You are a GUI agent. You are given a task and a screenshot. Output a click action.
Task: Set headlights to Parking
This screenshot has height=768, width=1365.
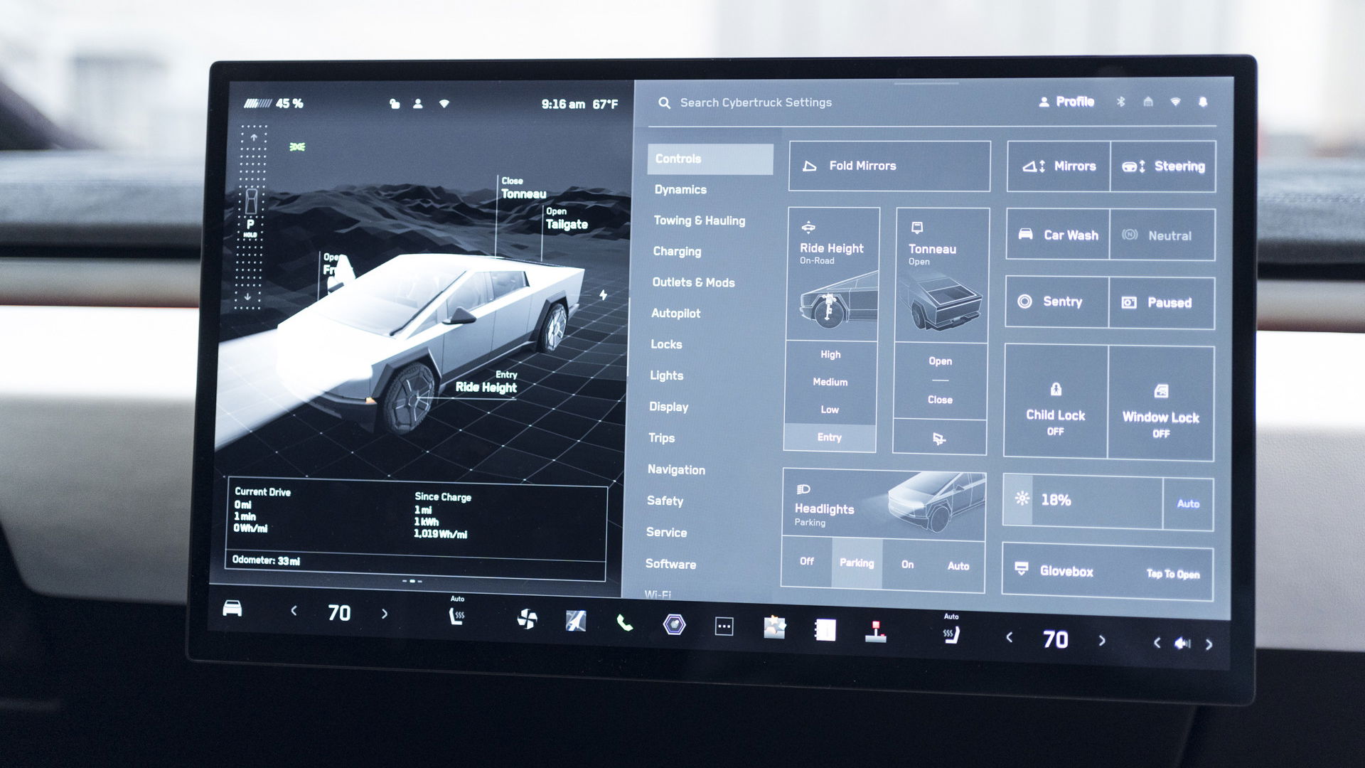pyautogui.click(x=857, y=562)
